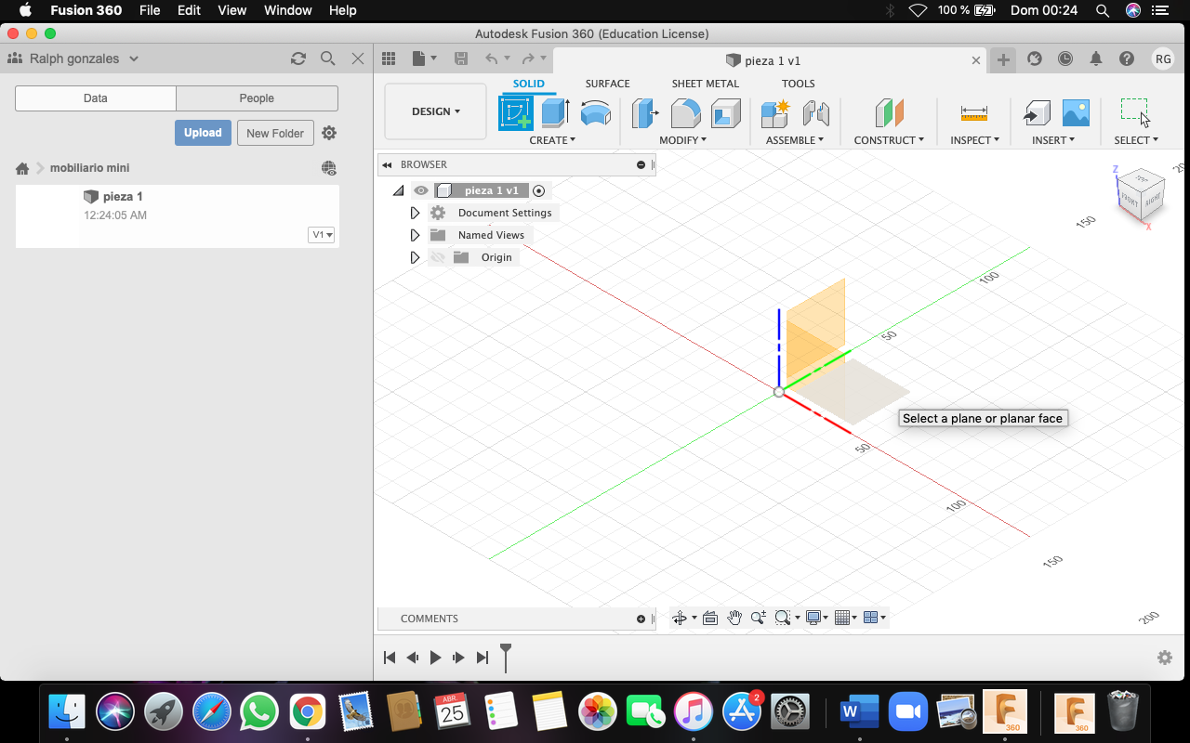Viewport: 1190px width, 743px height.
Task: Activate the pieza 1 v1 radio button
Action: tap(539, 190)
